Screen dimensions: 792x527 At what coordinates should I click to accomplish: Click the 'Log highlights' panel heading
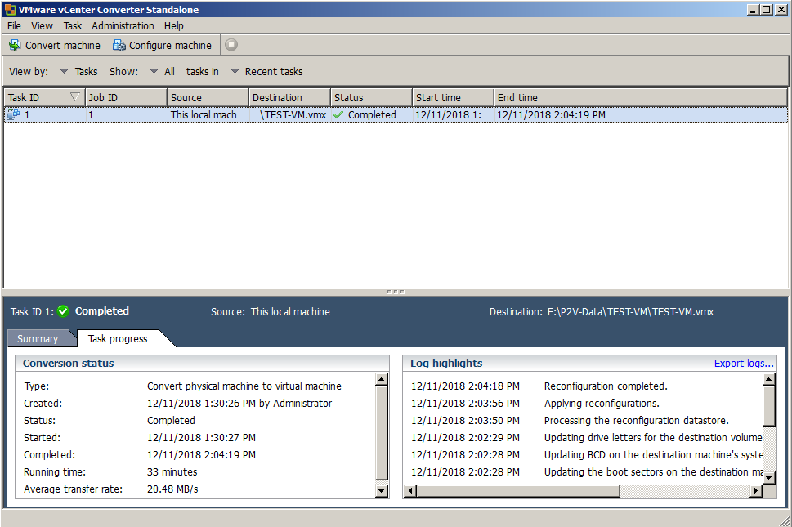[446, 364]
